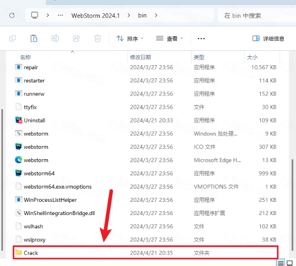This screenshot has width=296, height=266.
Task: Click the Paste toolbar icon
Action: (x=34, y=38)
